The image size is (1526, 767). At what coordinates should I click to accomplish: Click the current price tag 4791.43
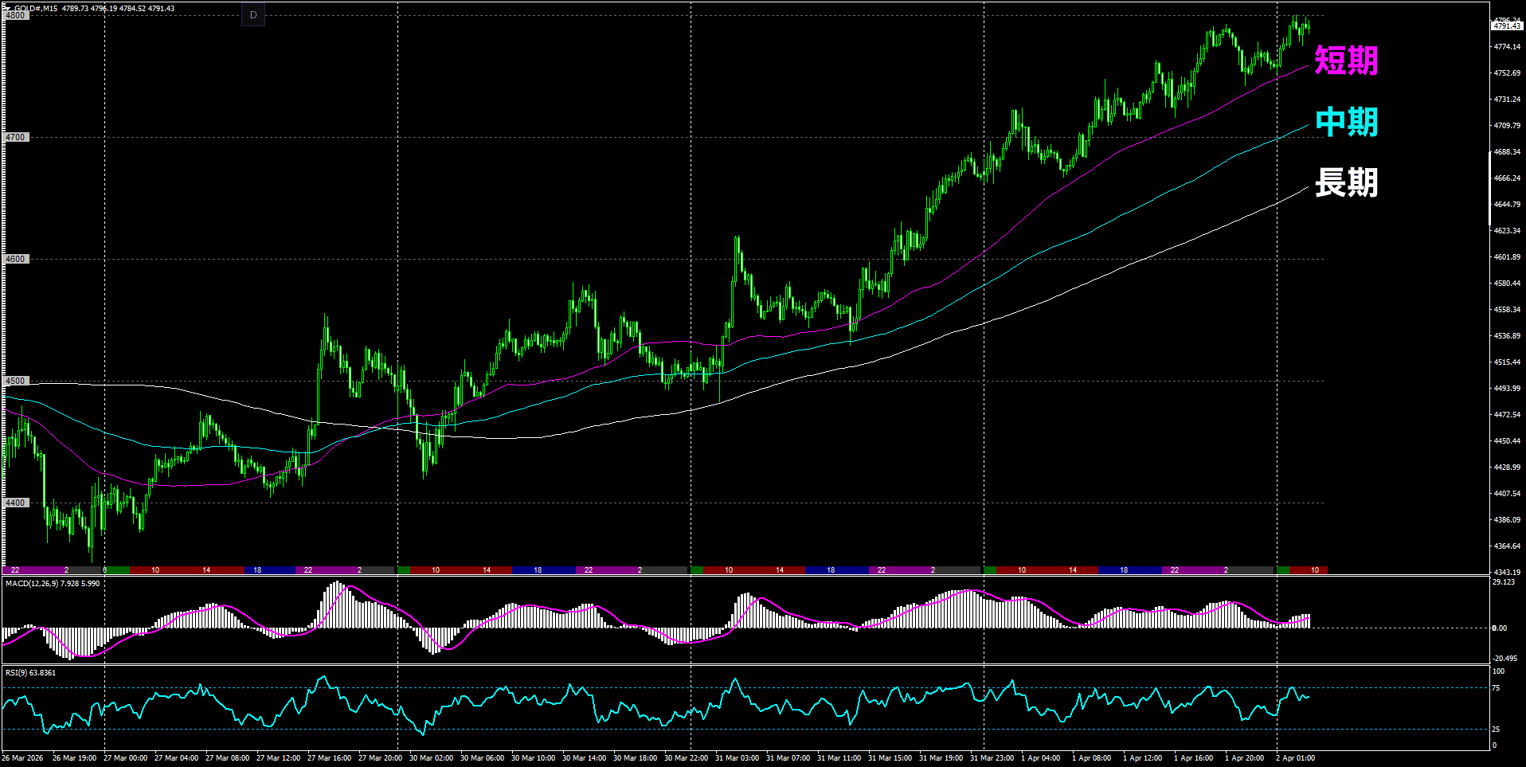pyautogui.click(x=1506, y=26)
